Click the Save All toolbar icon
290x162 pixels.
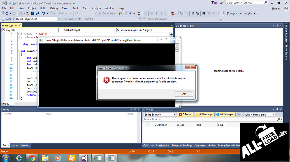pyautogui.click(x=37, y=13)
